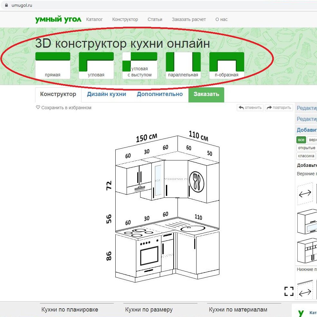Pick the lower empty-space arrow module thumbnail
Image resolution: width=317 pixels, height=317 pixels.
pos(305,289)
